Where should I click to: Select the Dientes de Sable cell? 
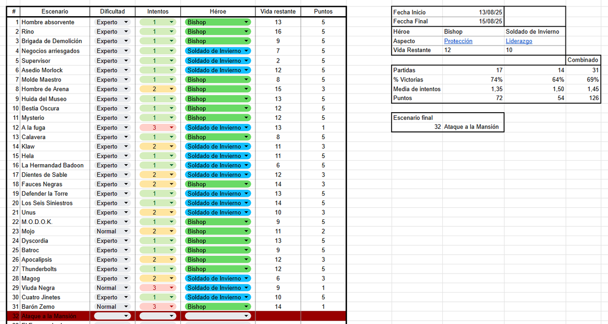tap(55, 174)
